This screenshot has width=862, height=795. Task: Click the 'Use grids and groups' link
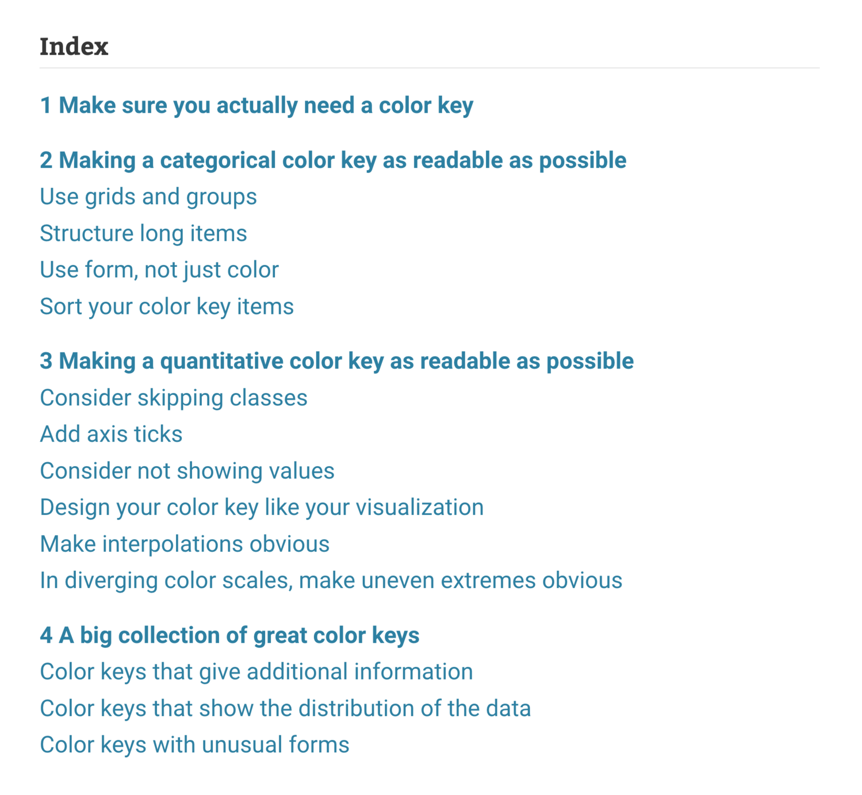[148, 197]
